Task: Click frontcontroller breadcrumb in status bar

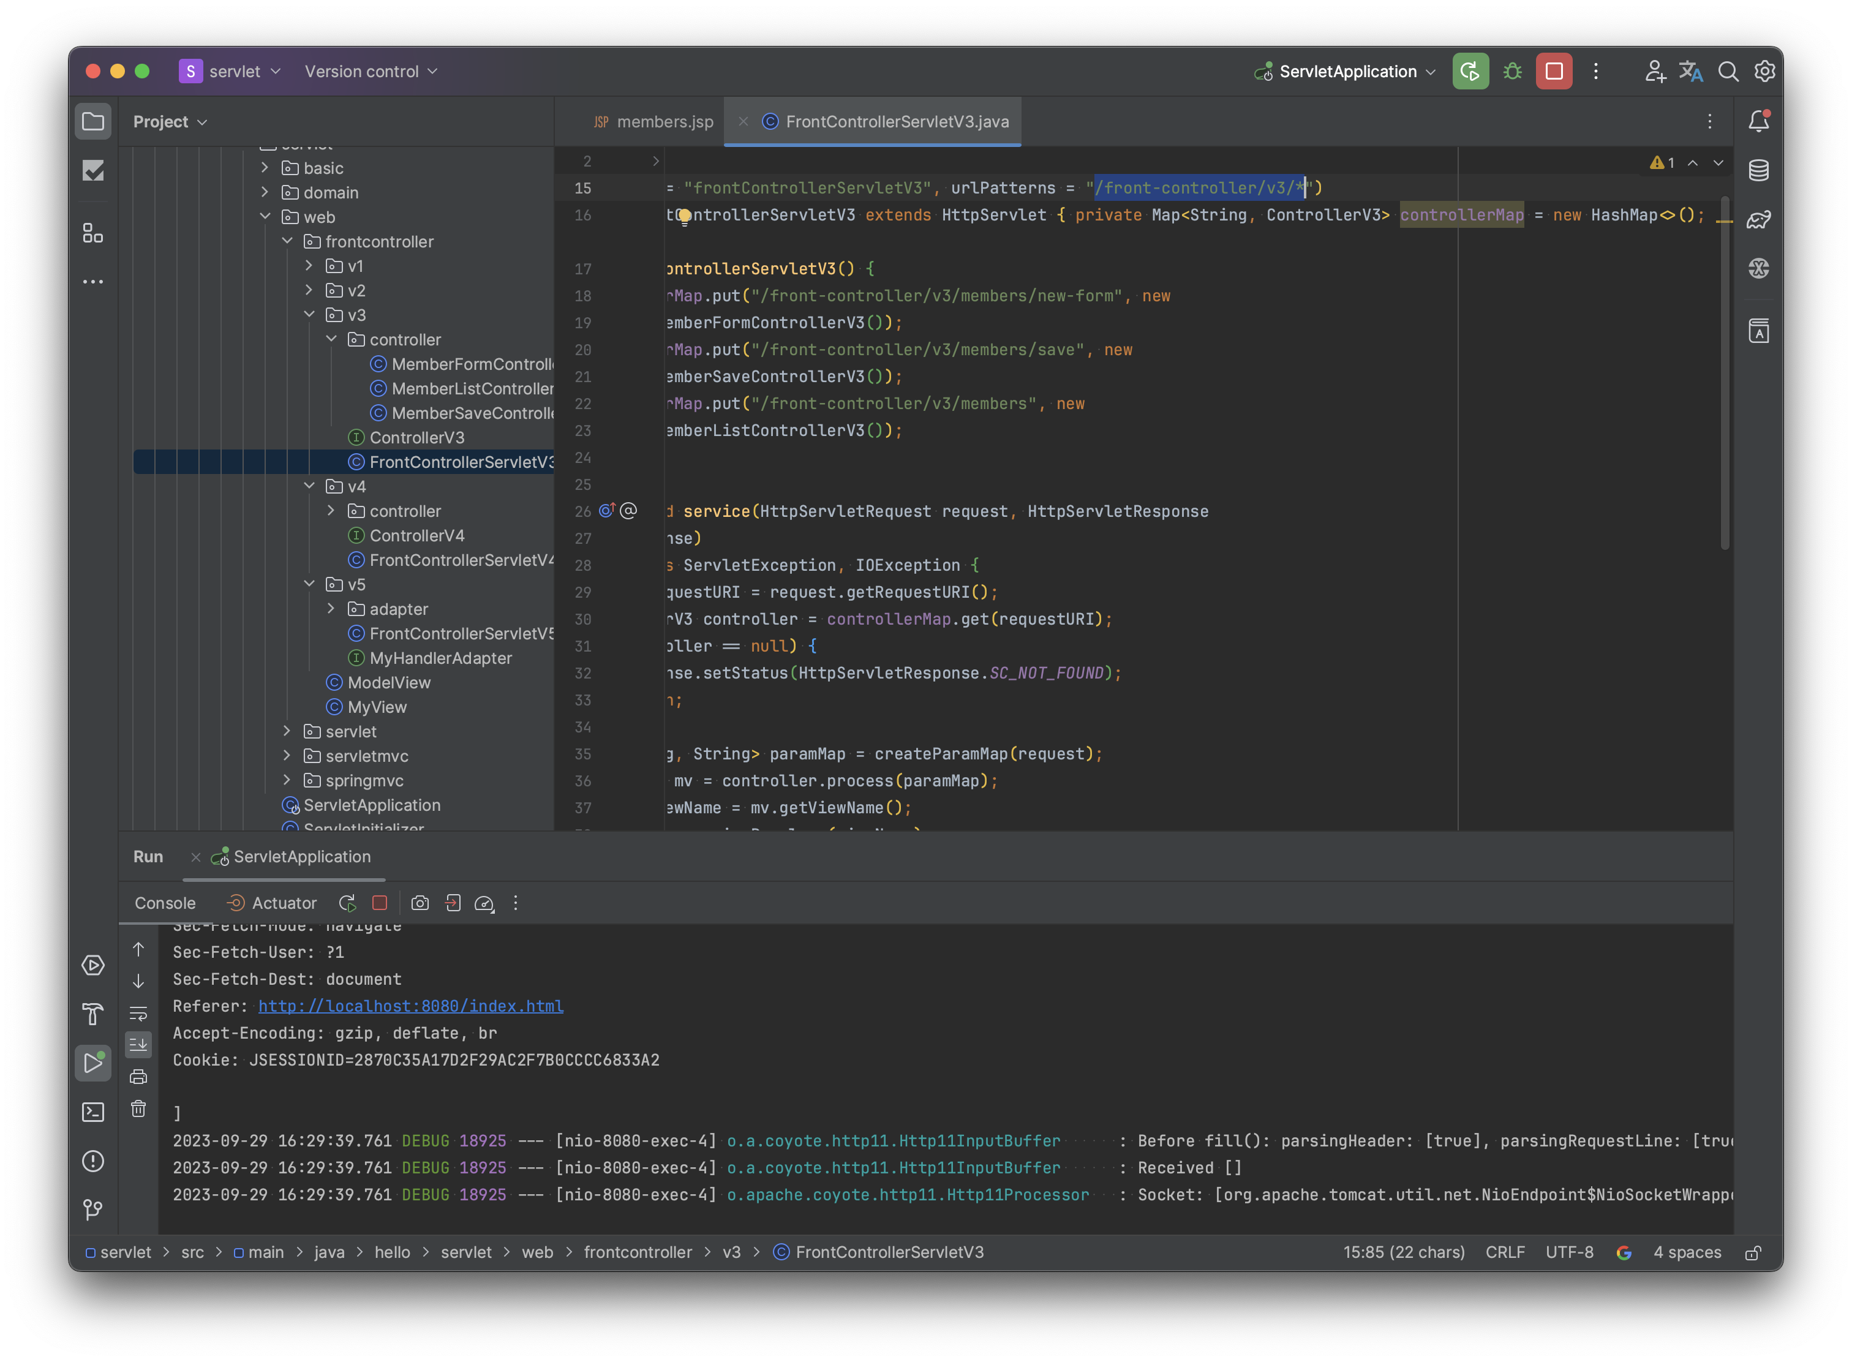Action: click(x=638, y=1252)
